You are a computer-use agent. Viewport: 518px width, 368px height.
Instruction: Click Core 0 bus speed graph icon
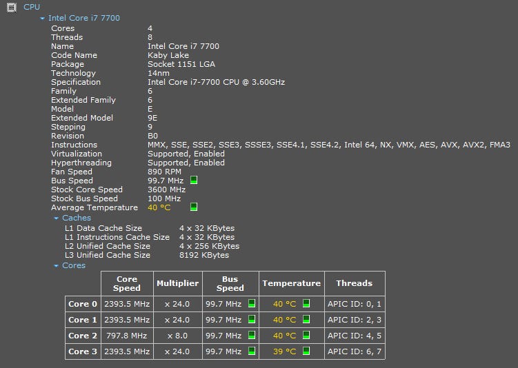click(252, 303)
